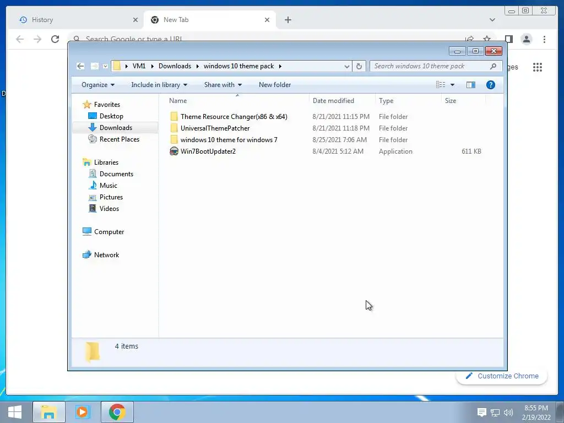
Task: Open Recent Places in Favorites
Action: [119, 139]
